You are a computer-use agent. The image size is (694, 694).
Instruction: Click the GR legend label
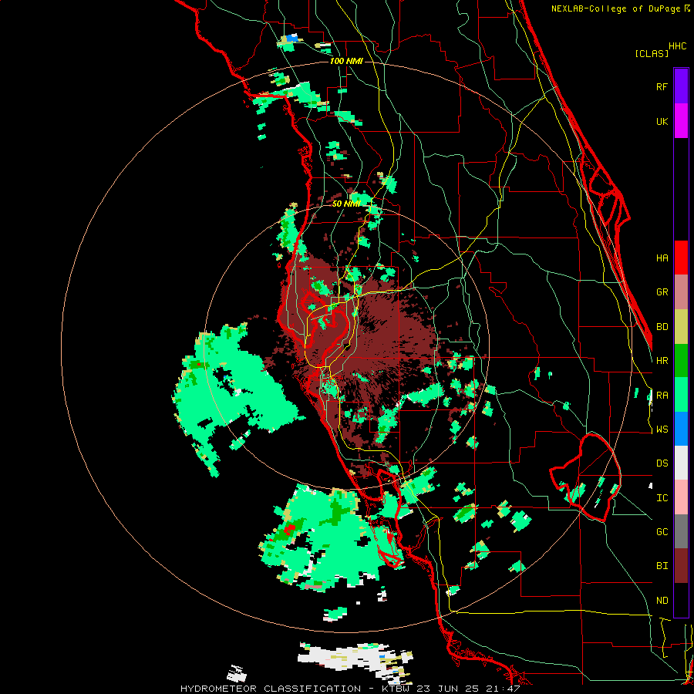tap(662, 292)
